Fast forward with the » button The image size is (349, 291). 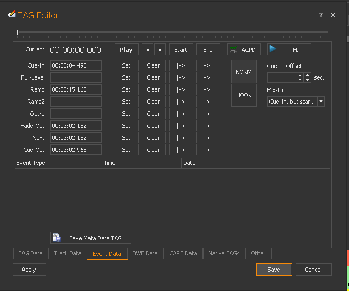[160, 49]
